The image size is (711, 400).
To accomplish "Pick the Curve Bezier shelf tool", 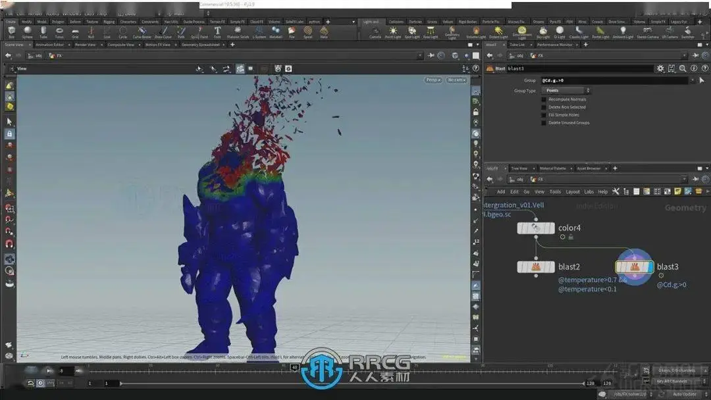I will click(142, 32).
